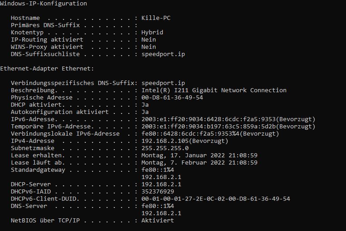346x231 pixels.
Task: Click the speedport.ip DNS-Suffixsuchliste value
Action: pyautogui.click(x=163, y=54)
